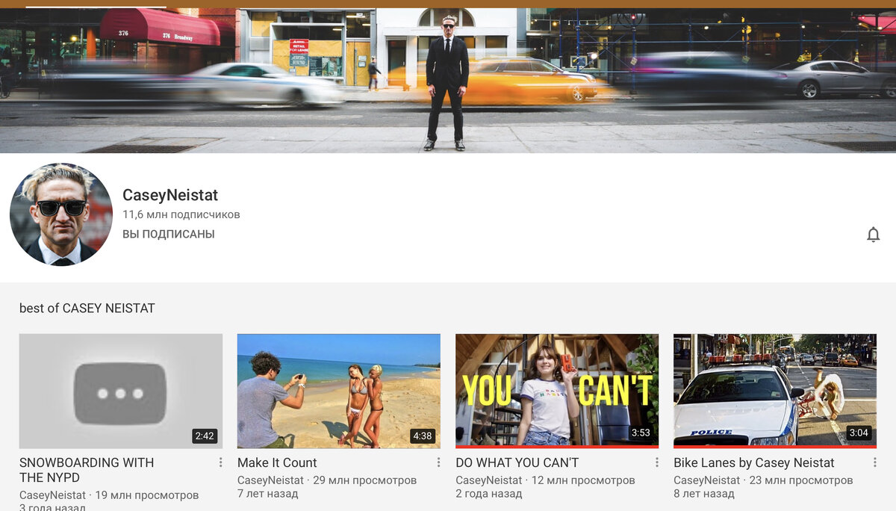Open the best of CASEY NEISTAT playlist
896x511 pixels.
pos(87,308)
